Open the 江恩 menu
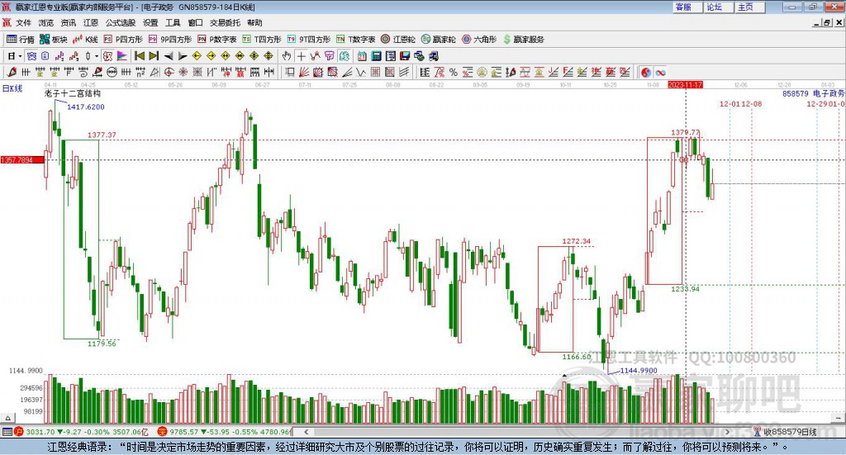Viewport: 846px width, 455px height. [x=91, y=22]
